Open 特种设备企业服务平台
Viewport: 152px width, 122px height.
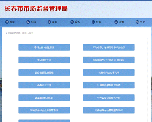click(x=109, y=98)
